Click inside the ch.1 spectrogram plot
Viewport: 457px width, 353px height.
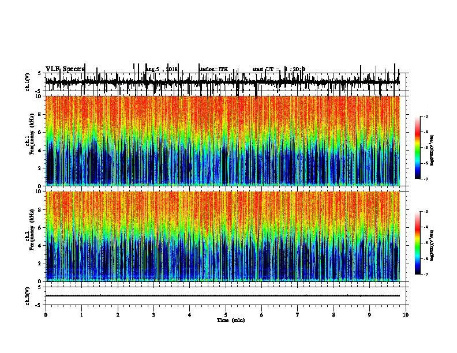pyautogui.click(x=222, y=141)
